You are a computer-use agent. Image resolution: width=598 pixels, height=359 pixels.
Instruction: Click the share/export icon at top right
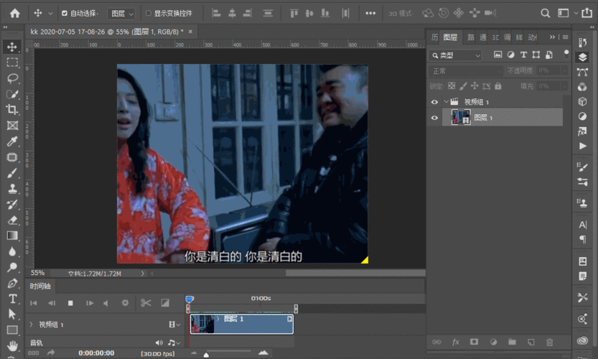(587, 13)
